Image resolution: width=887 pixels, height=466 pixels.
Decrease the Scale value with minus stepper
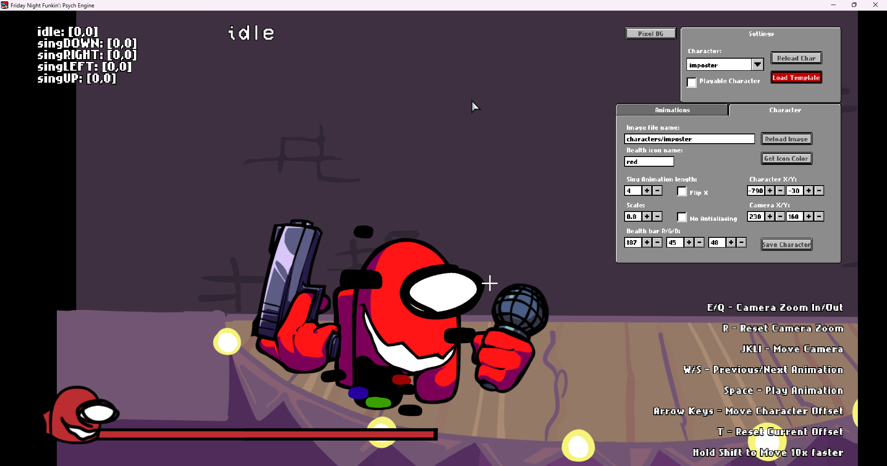point(657,216)
